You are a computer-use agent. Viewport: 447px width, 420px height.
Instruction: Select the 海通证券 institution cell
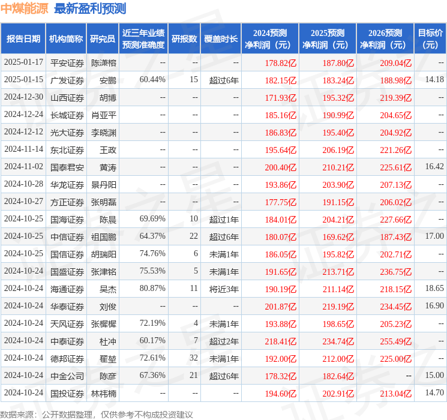pyautogui.click(x=67, y=289)
